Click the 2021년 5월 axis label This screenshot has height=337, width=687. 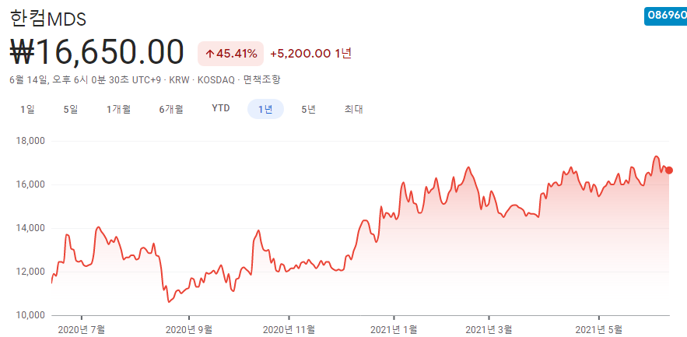(x=599, y=329)
